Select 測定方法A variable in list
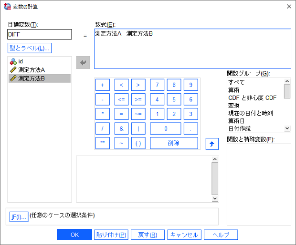This screenshot has height=245, width=296. [x=32, y=70]
